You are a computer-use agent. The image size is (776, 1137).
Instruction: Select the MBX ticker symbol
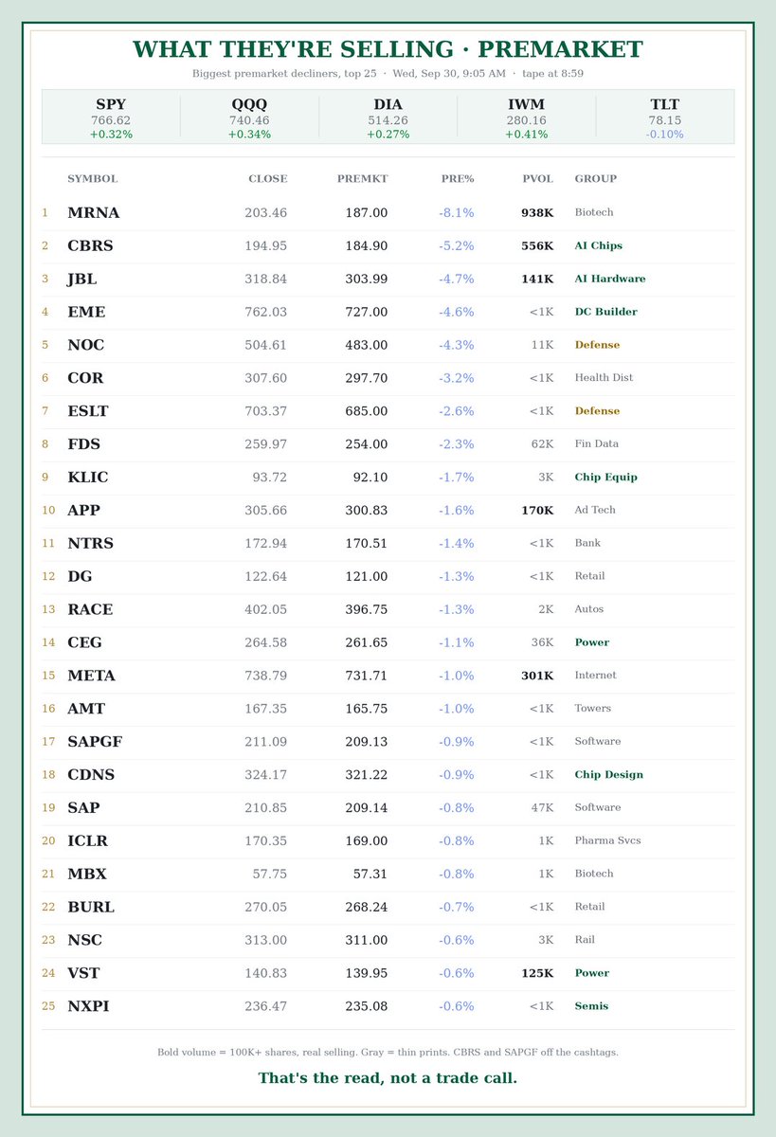[x=85, y=874]
